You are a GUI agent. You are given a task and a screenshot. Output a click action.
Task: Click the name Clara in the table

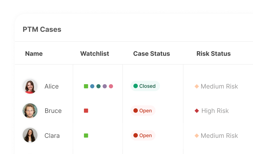52,136
